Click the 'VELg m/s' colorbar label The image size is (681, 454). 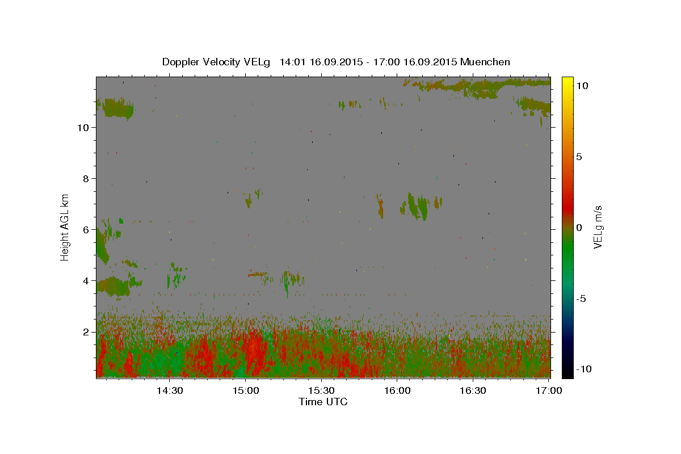point(597,228)
